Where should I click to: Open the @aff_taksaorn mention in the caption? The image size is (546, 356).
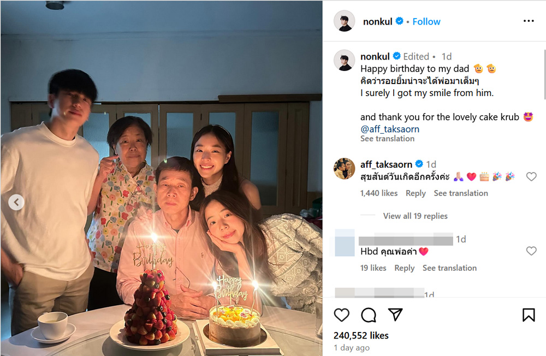(390, 129)
